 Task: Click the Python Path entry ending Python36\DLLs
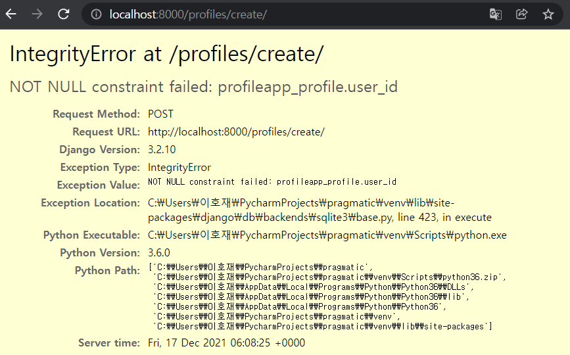tap(314, 287)
